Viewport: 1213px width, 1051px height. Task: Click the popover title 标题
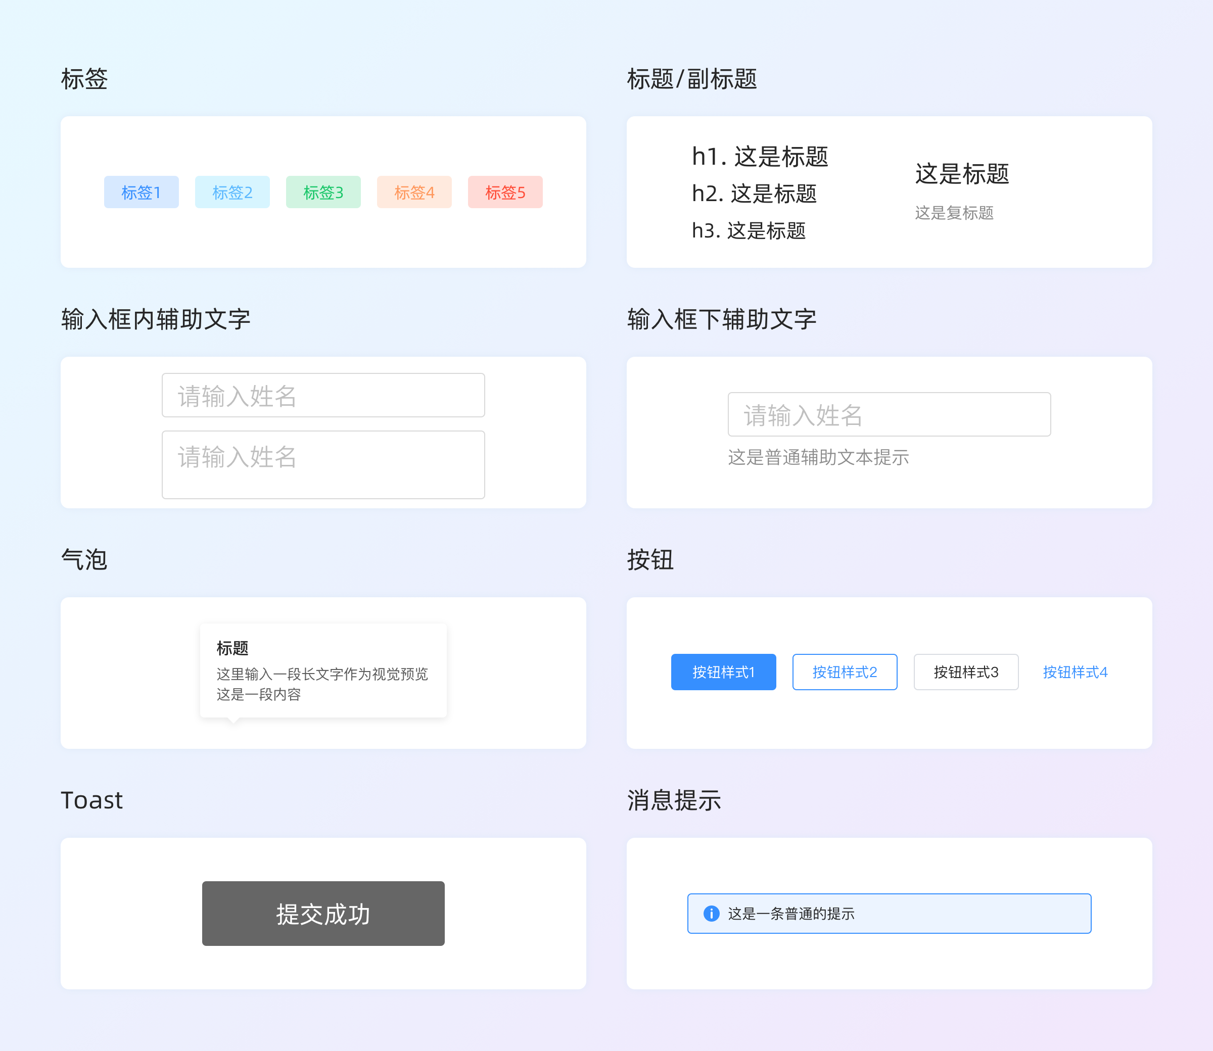(x=232, y=648)
